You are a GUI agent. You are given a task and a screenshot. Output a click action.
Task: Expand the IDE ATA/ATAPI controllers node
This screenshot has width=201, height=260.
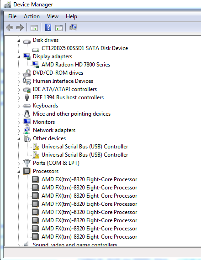[19, 90]
